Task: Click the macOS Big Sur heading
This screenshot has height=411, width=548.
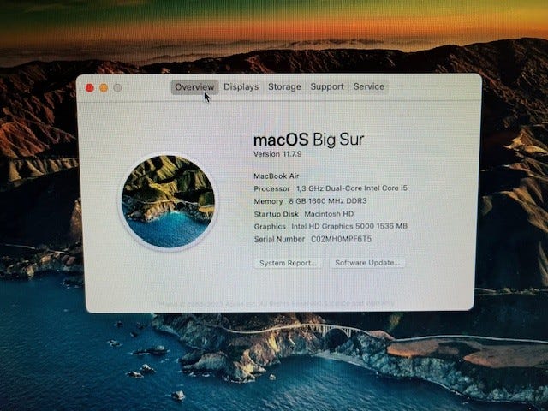Action: pos(308,140)
